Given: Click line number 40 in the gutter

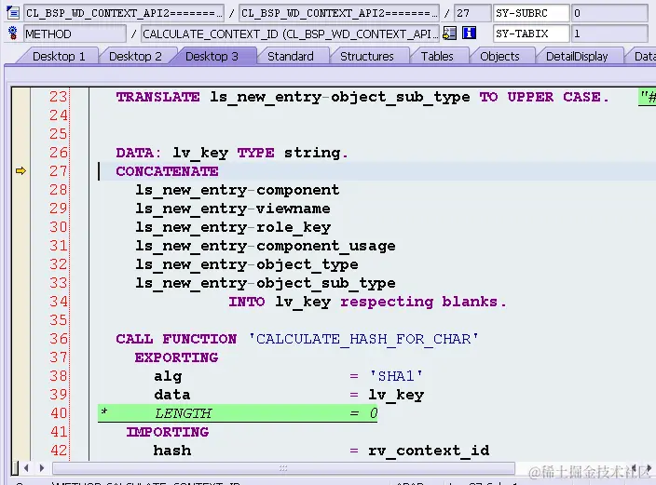Looking at the screenshot, I should pyautogui.click(x=58, y=413).
